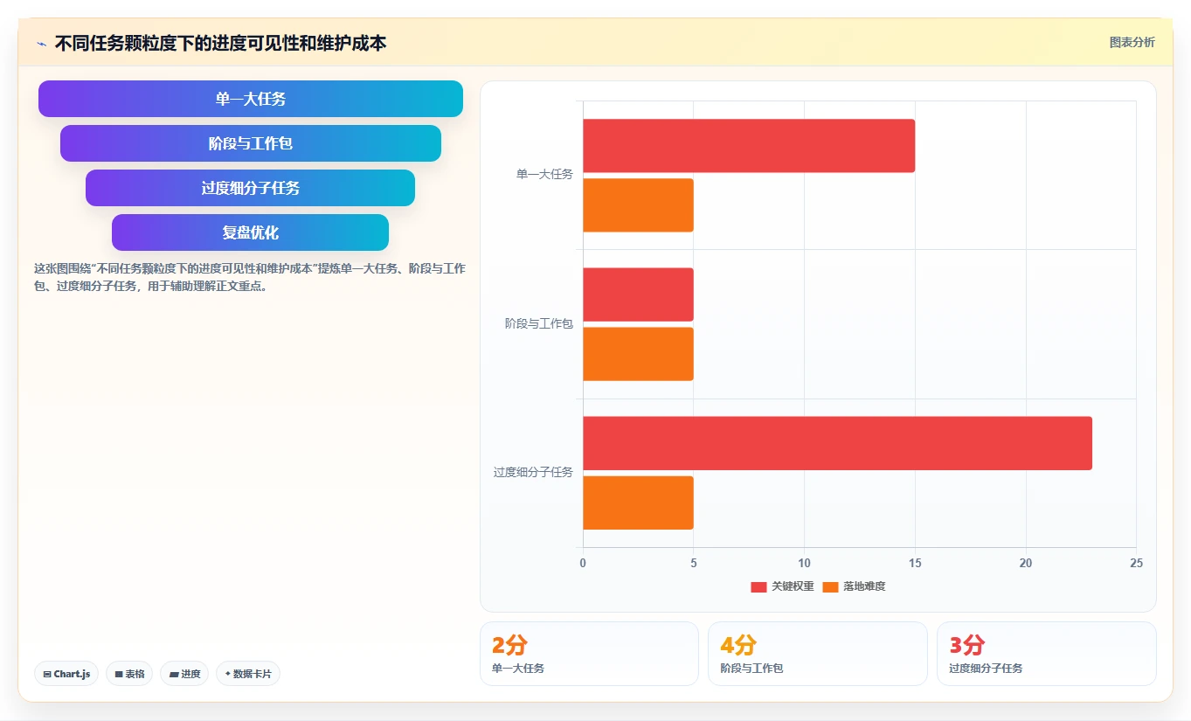Click orange 落地难度 bar for 过度细分子任务
1191x721 pixels.
coord(638,503)
